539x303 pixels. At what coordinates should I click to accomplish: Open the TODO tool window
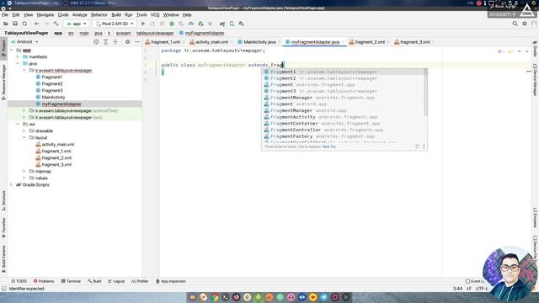pyautogui.click(x=19, y=281)
